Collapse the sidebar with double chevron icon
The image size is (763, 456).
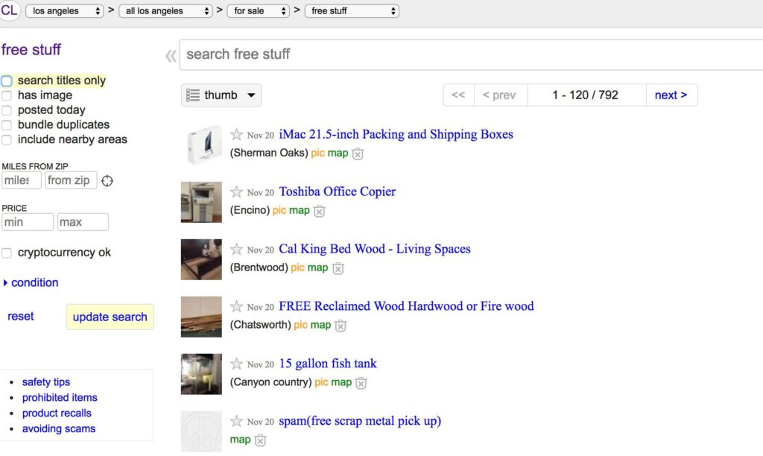(171, 56)
